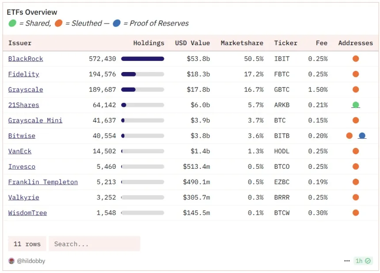Sort by the Fee column header
Image resolution: width=380 pixels, height=273 pixels.
[x=321, y=43]
